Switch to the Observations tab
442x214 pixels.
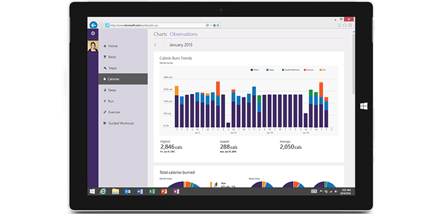(184, 34)
